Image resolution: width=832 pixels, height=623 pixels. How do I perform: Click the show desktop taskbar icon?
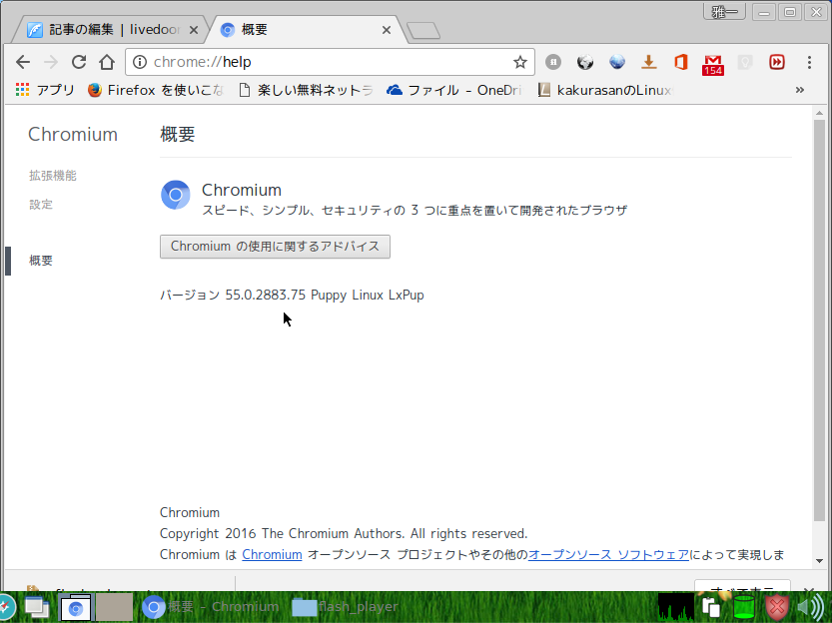pos(37,607)
